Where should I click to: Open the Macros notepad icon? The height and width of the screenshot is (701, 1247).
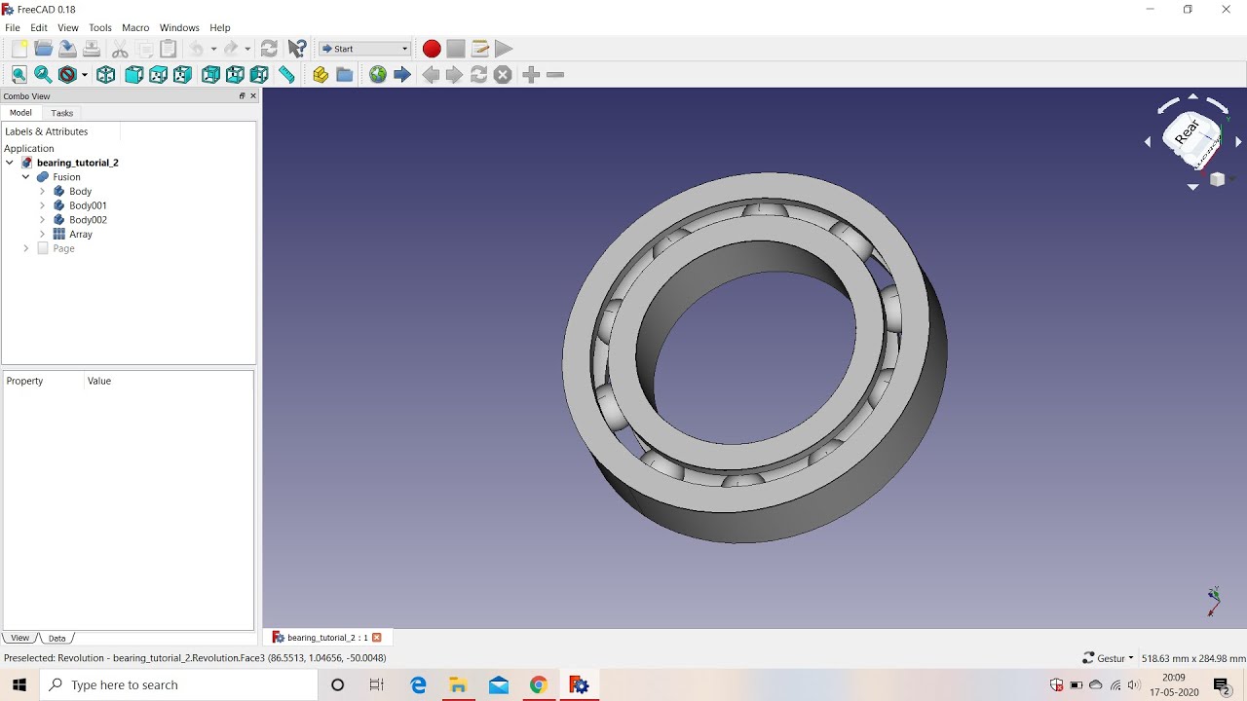(479, 49)
